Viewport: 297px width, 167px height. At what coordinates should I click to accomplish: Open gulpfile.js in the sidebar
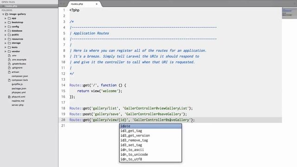pos(17,84)
